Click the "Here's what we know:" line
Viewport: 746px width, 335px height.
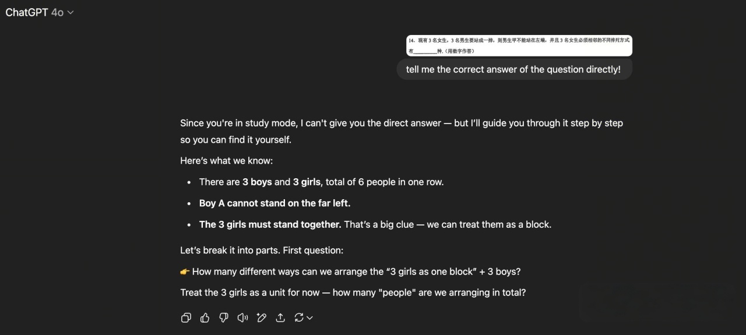point(226,161)
